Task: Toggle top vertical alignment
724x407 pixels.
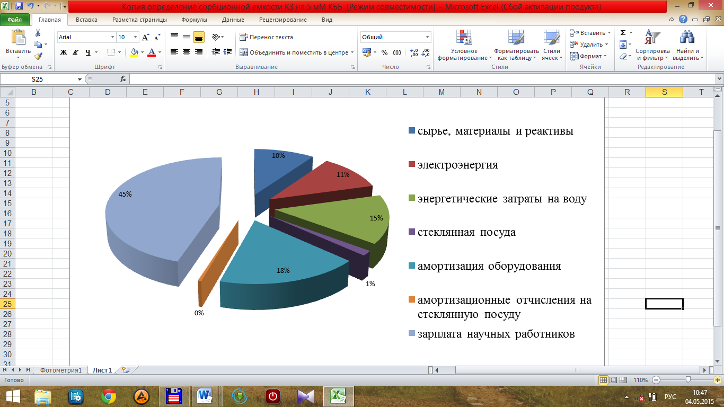Action: [174, 37]
